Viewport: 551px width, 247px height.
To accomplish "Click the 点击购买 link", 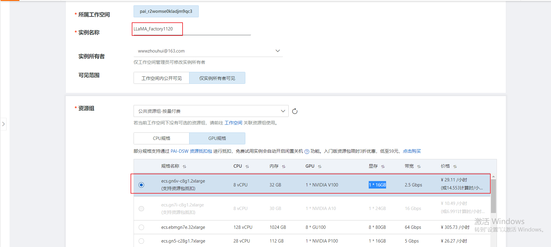I will [411, 151].
